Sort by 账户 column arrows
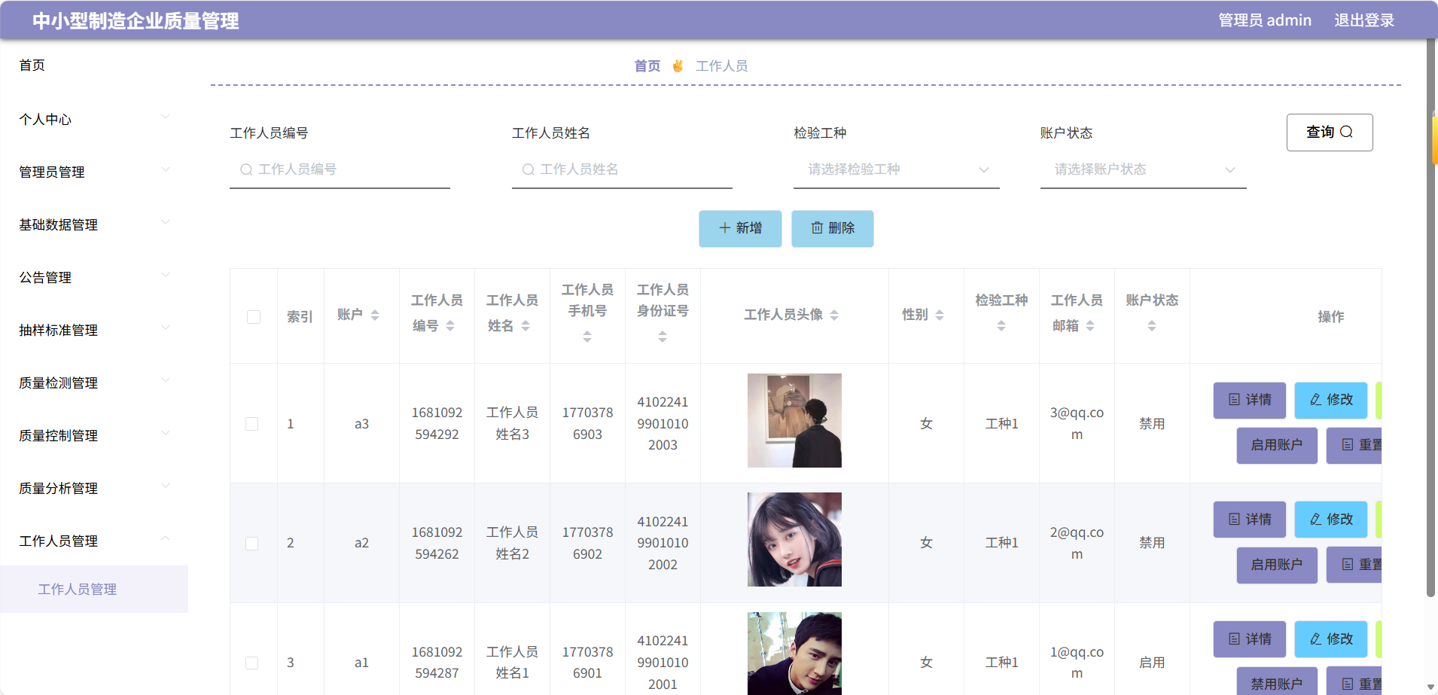This screenshot has height=695, width=1438. pyautogui.click(x=375, y=315)
